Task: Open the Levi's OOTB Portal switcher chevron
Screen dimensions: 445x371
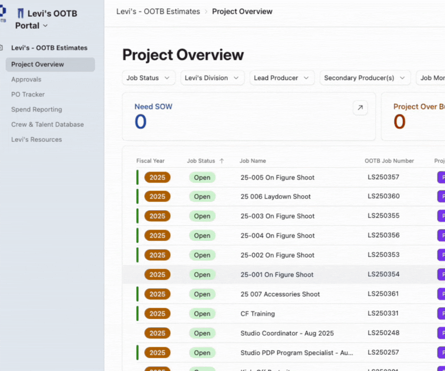Action: 45,26
